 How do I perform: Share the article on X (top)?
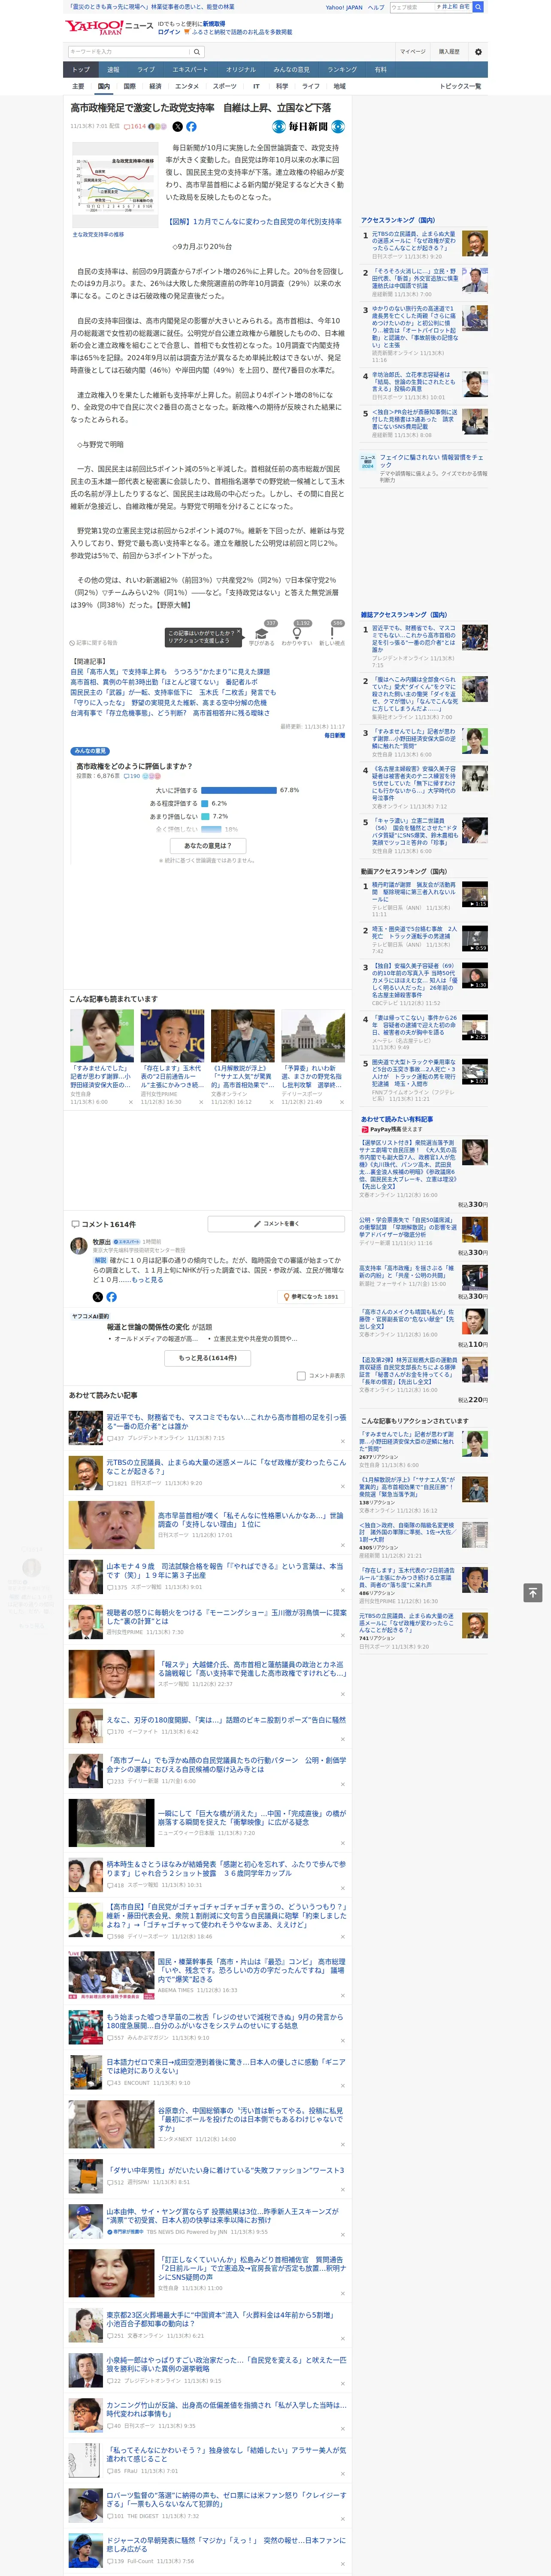coord(178,127)
